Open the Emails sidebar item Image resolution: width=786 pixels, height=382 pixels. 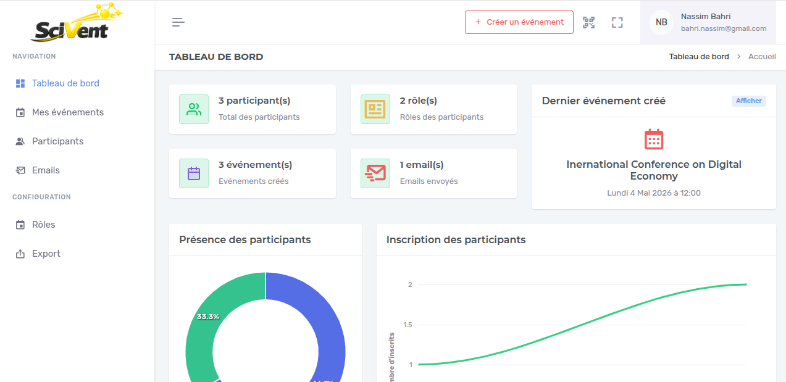46,170
